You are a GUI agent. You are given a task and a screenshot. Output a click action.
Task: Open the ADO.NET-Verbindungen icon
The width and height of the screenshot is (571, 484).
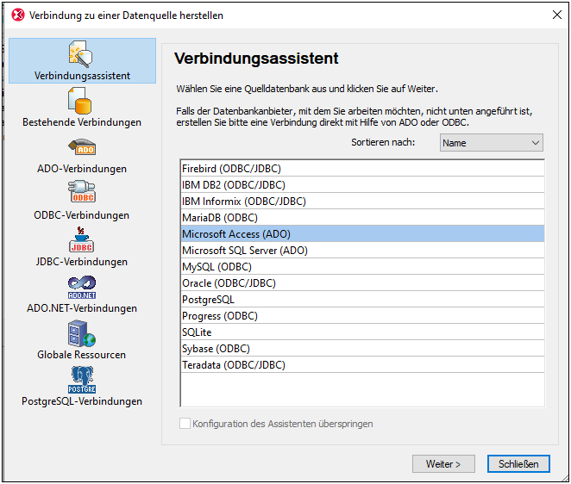point(82,288)
